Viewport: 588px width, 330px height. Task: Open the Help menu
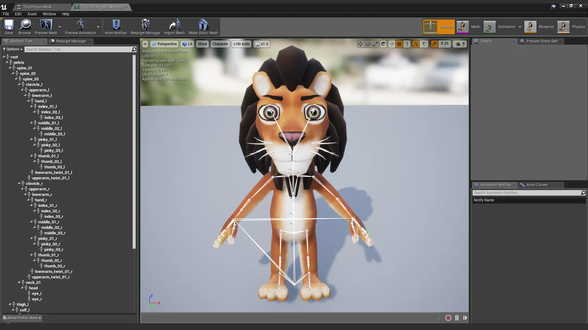pos(66,14)
